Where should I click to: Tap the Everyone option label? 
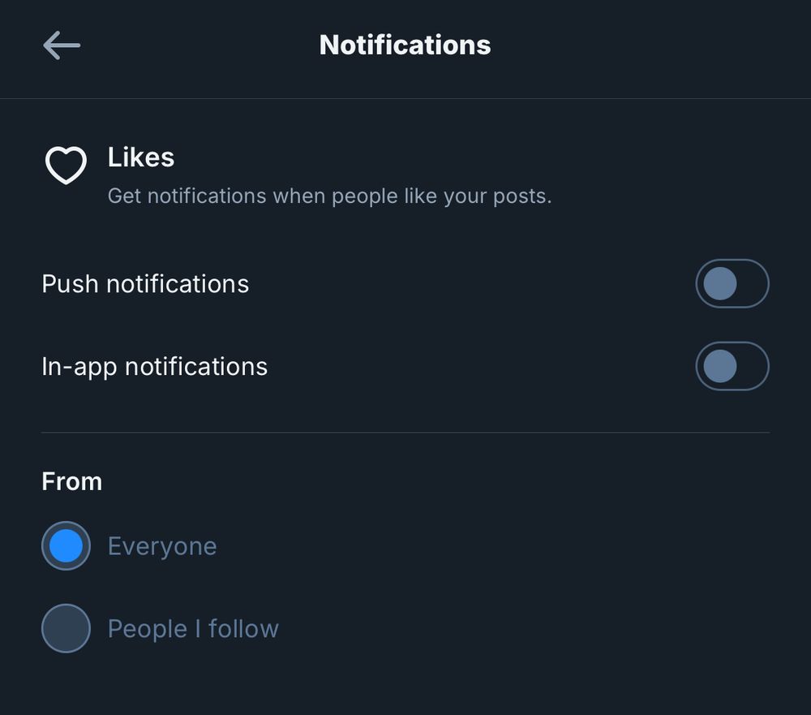[x=162, y=546]
